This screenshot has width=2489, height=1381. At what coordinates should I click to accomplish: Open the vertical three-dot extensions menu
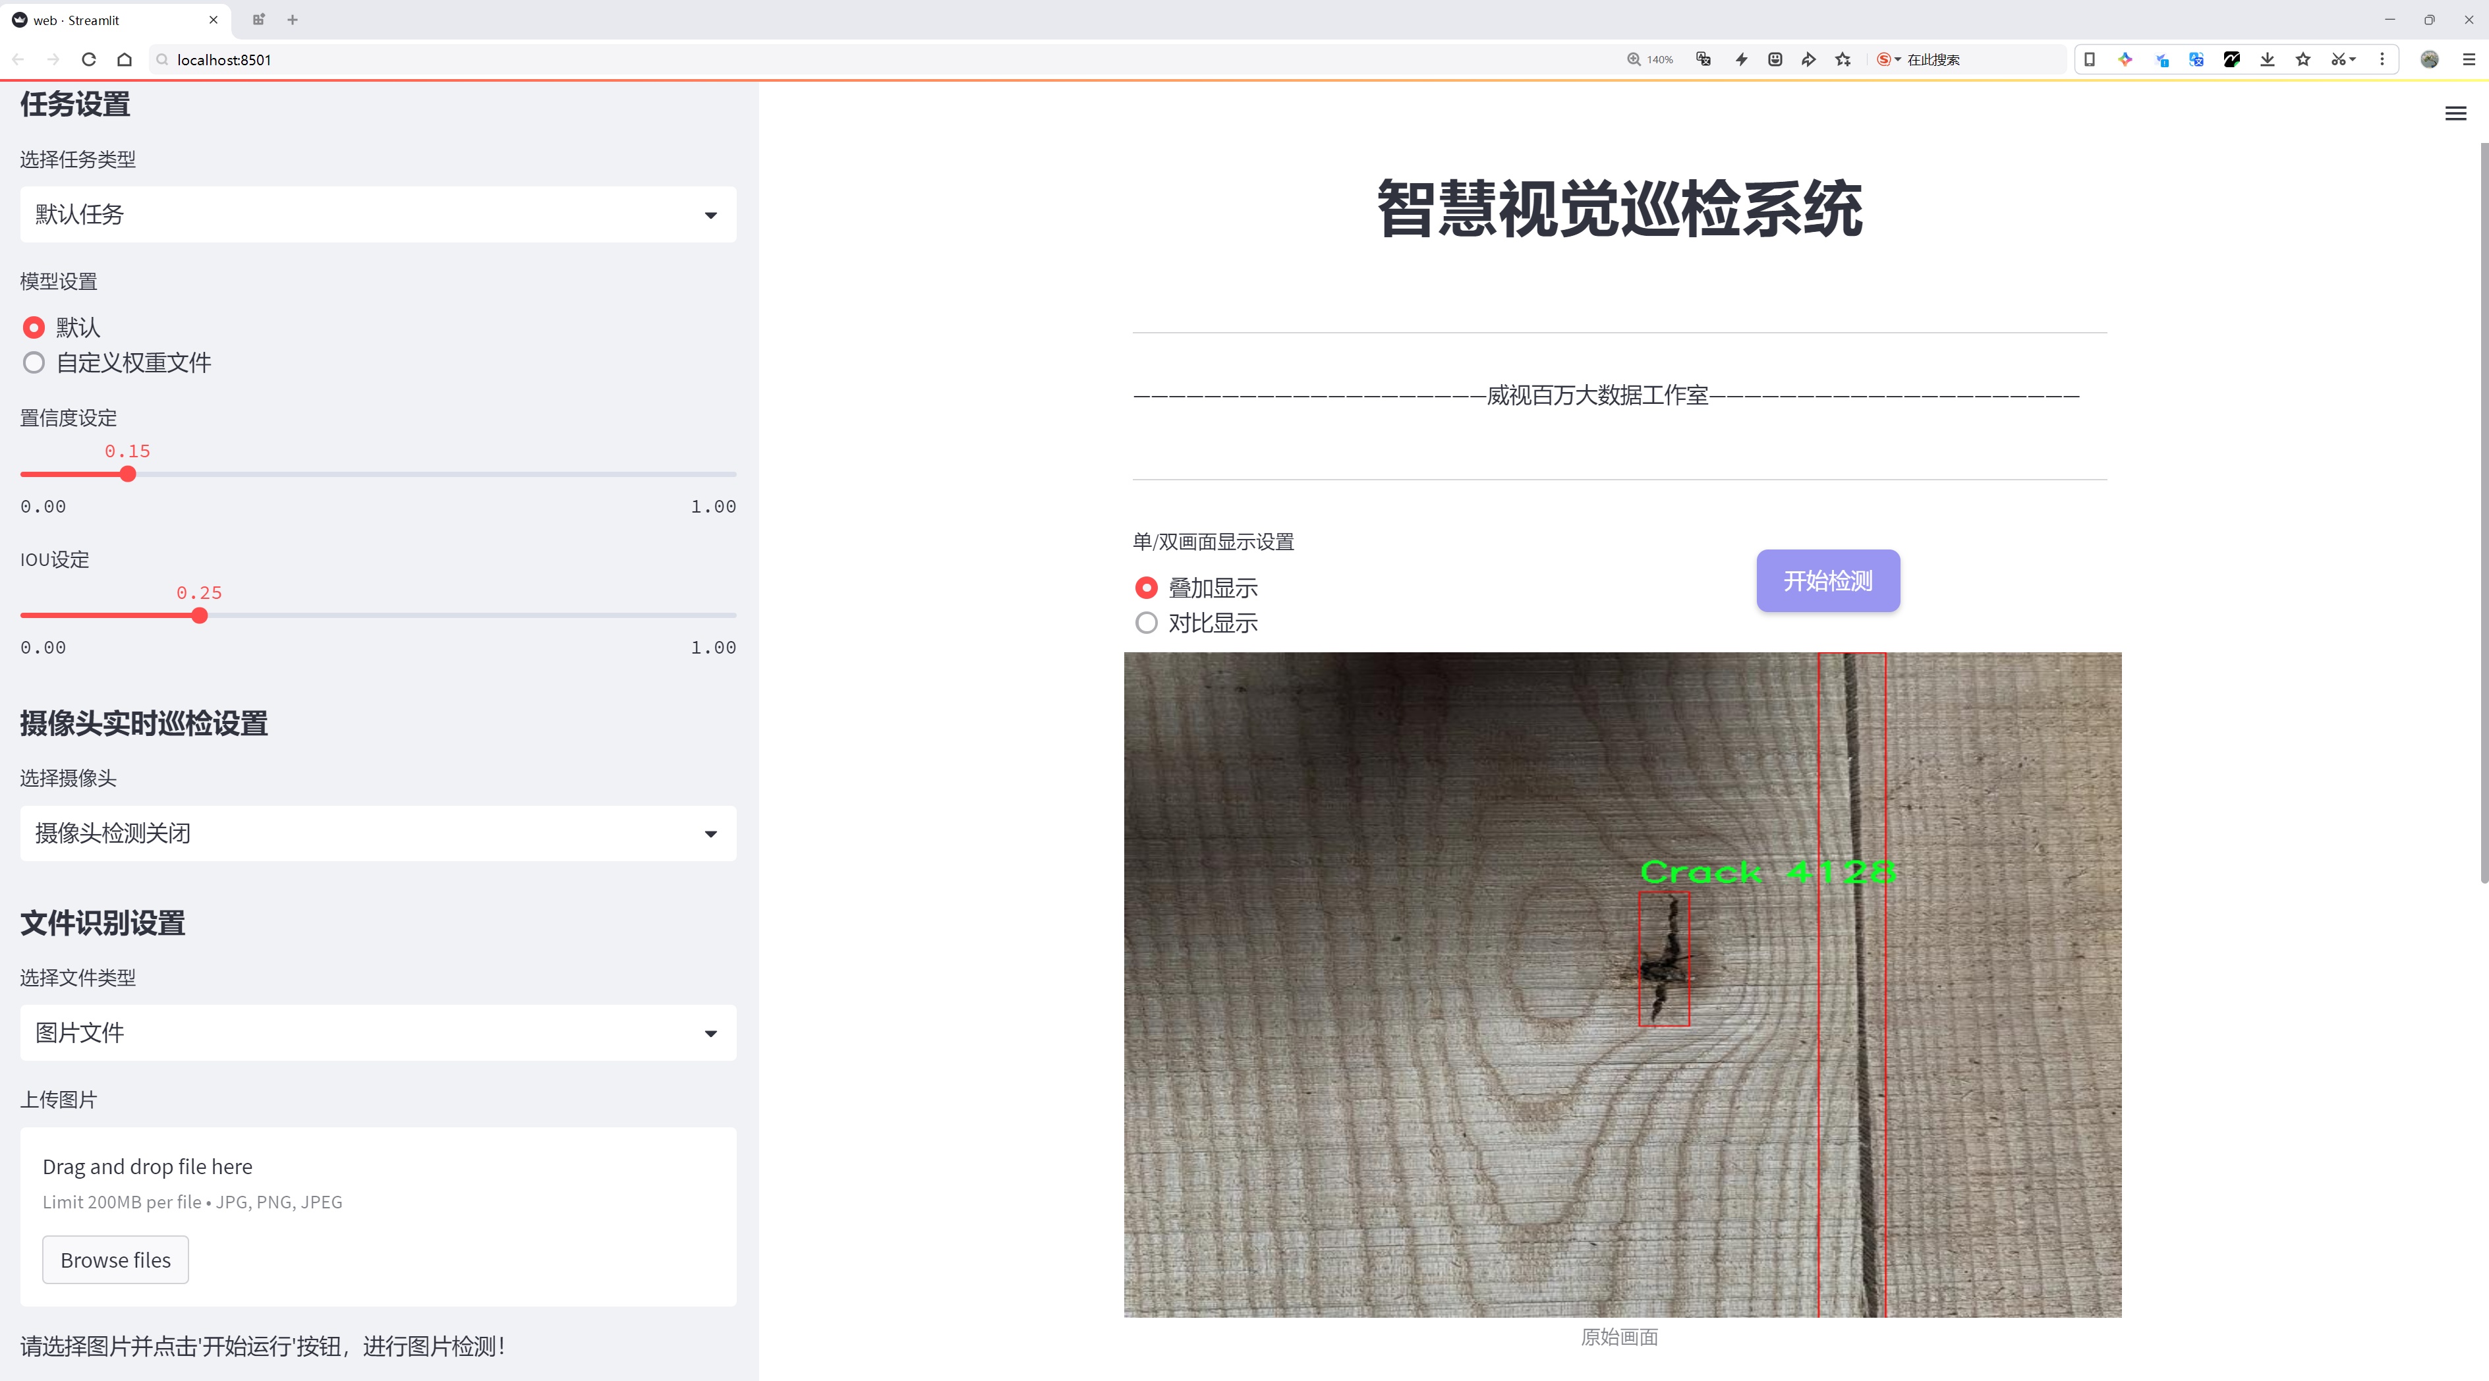pyautogui.click(x=2382, y=60)
